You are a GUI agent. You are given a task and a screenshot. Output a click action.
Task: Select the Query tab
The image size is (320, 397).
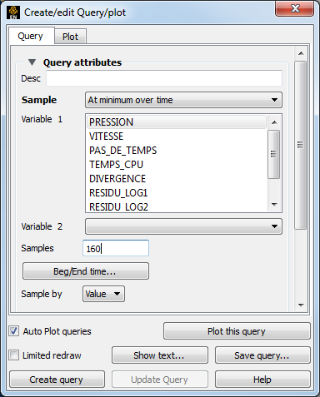tap(30, 36)
